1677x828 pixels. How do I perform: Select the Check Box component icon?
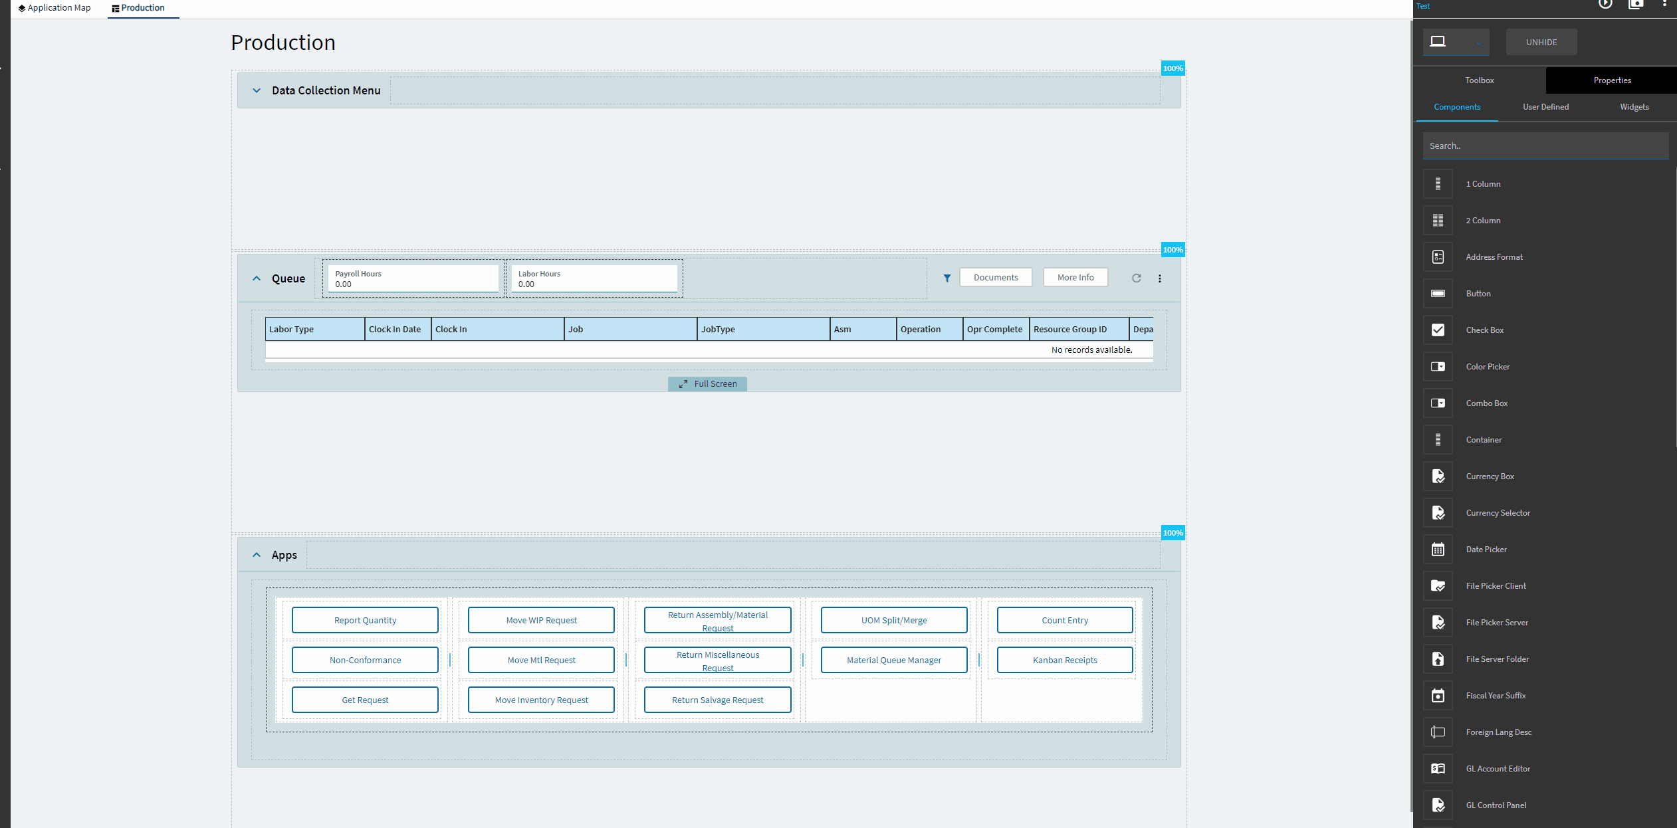pyautogui.click(x=1438, y=330)
